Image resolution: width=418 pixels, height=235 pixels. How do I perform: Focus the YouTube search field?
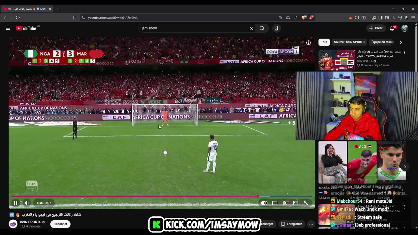(x=194, y=28)
